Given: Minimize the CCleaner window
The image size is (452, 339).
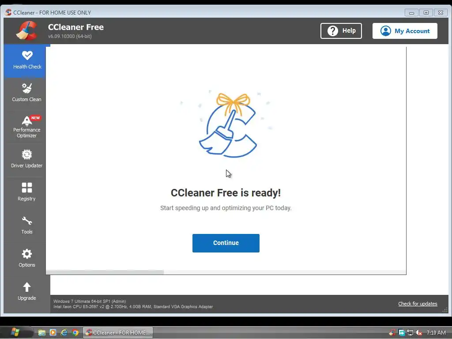Looking at the screenshot, I should [411, 13].
